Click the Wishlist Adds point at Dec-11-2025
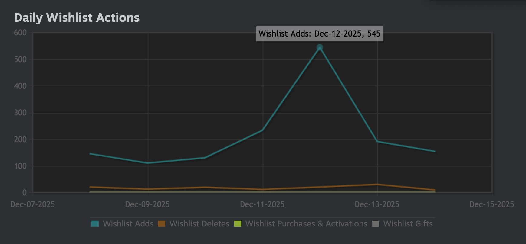 point(262,130)
